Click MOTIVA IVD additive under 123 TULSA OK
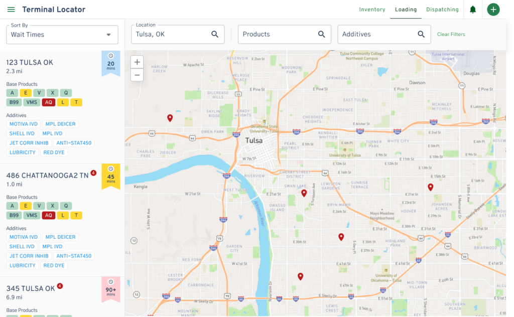 pyautogui.click(x=24, y=124)
